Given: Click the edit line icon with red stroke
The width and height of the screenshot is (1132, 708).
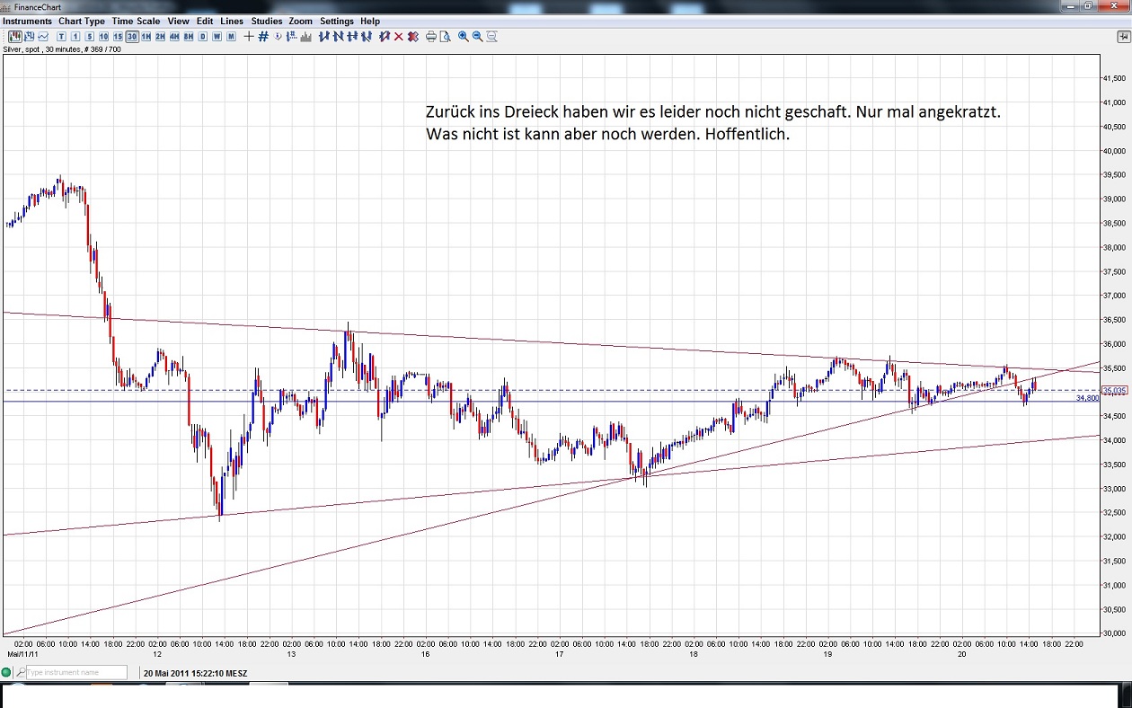Looking at the screenshot, I should 385,37.
